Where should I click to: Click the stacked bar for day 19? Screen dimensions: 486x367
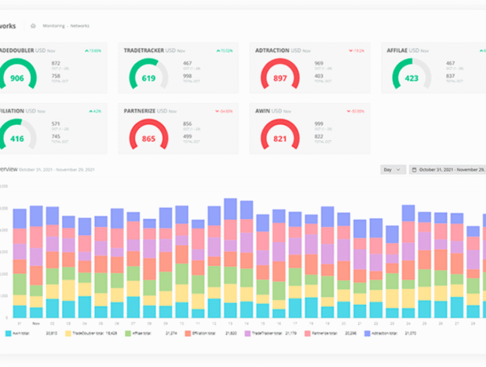[327, 262]
